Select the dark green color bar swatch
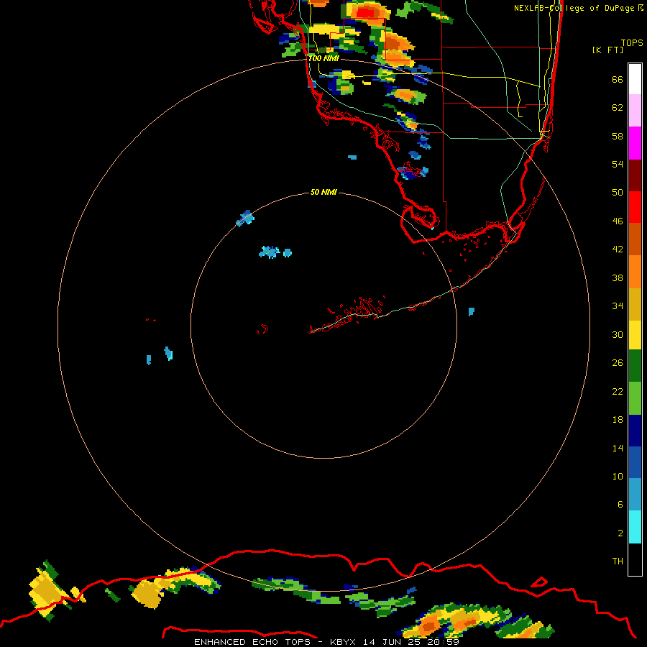This screenshot has width=647, height=647. 635,366
